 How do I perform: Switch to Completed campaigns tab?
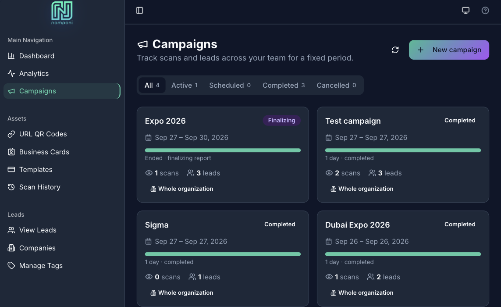[x=284, y=86]
